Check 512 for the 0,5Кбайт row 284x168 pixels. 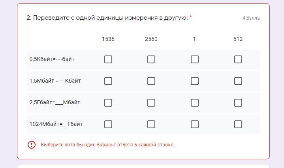[238, 59]
